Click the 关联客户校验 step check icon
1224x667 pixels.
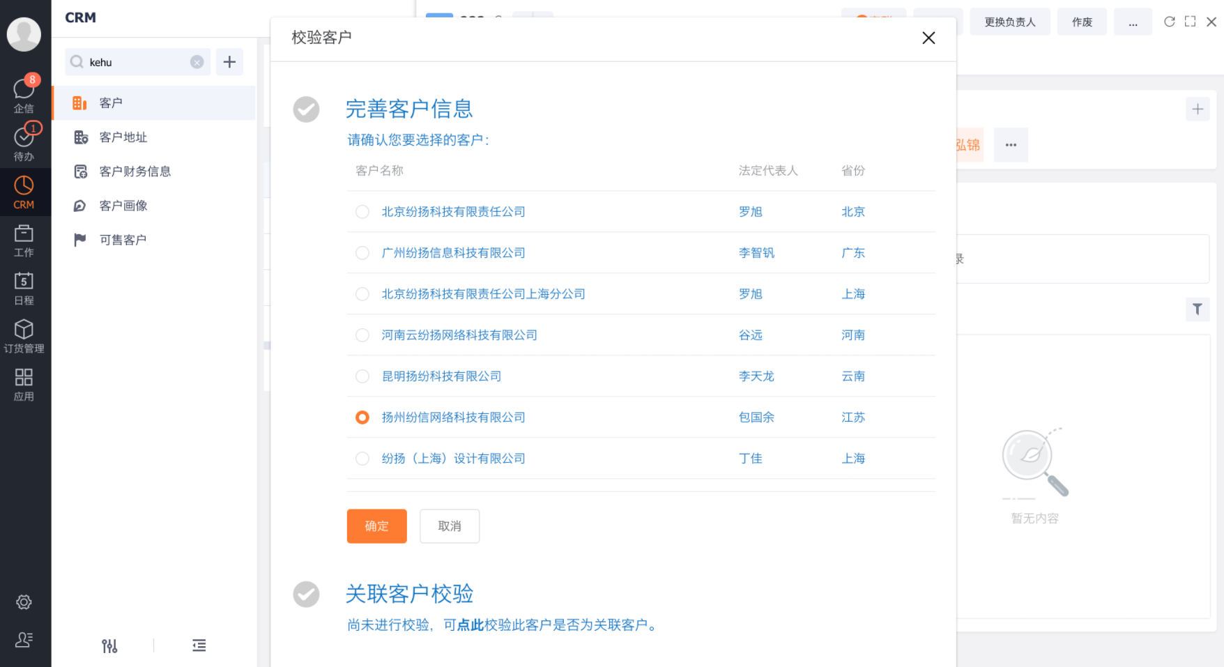(306, 595)
